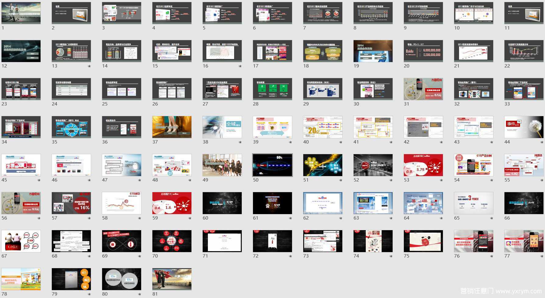Screen dimensions: 545x298
Task: Select slide 81 final thumbnail with red flag
Action: tap(172, 279)
